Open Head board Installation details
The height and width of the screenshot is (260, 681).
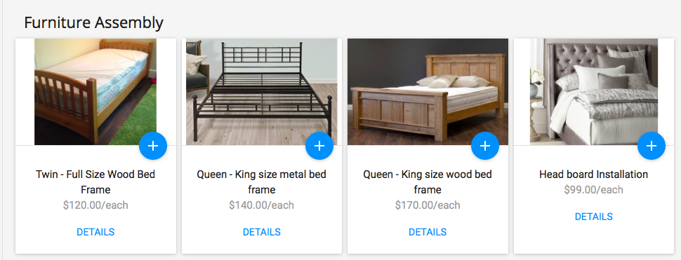594,217
